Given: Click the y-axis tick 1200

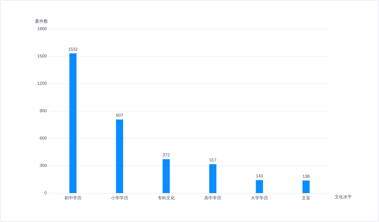Looking at the screenshot, I should click(x=42, y=84).
